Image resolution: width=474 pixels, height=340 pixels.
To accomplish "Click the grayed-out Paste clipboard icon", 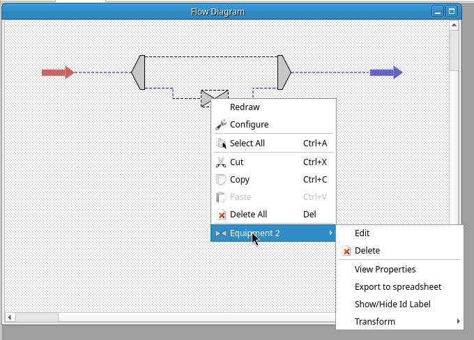I will pos(221,197).
